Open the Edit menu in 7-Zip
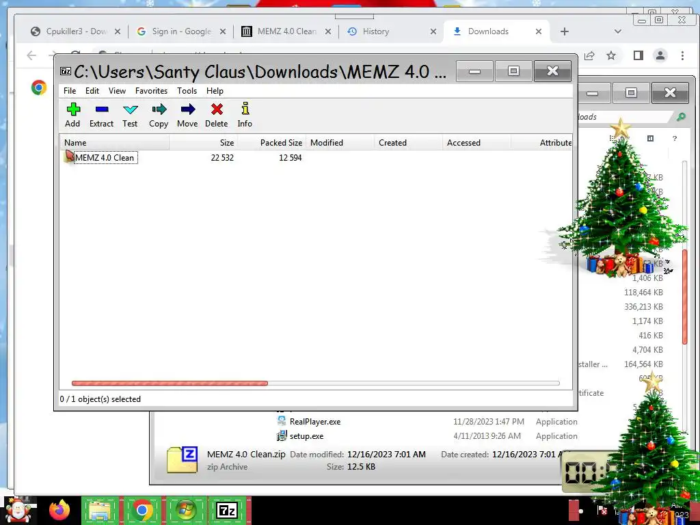 coord(92,91)
